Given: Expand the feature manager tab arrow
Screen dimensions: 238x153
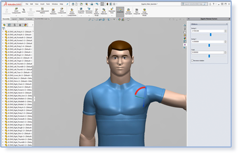Looking at the screenshot, I should (x=33, y=25).
